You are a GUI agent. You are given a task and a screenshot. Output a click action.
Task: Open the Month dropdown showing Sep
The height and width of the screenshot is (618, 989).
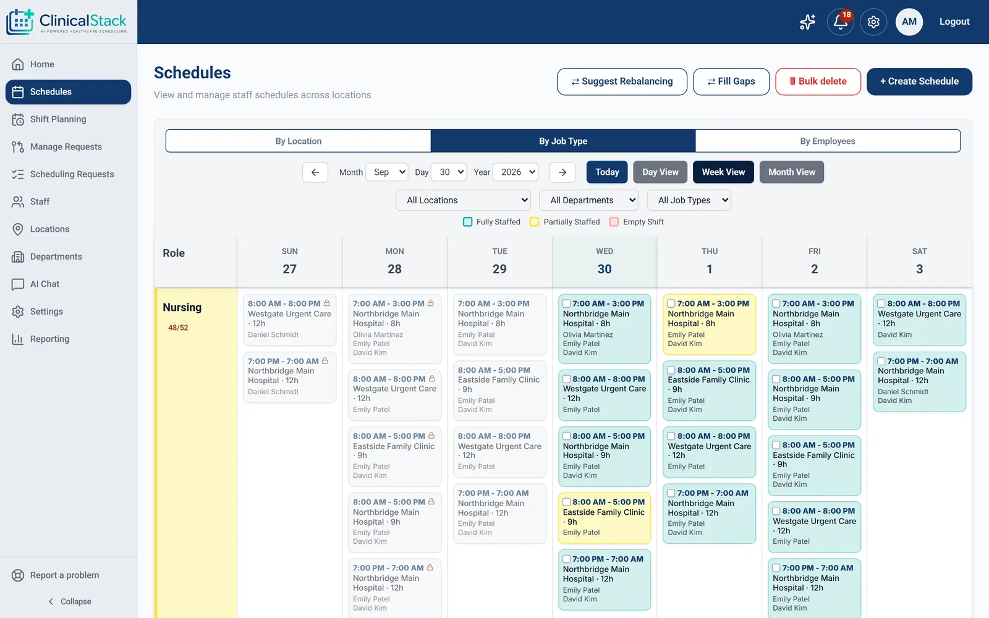[387, 172]
